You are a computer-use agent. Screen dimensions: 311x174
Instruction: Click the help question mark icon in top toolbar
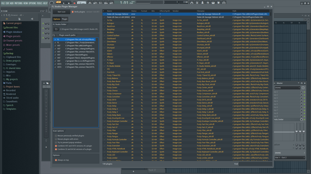point(208,3)
